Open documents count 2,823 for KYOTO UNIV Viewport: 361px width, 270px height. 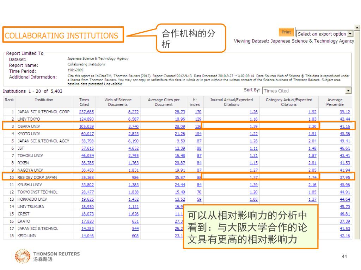coord(134,134)
